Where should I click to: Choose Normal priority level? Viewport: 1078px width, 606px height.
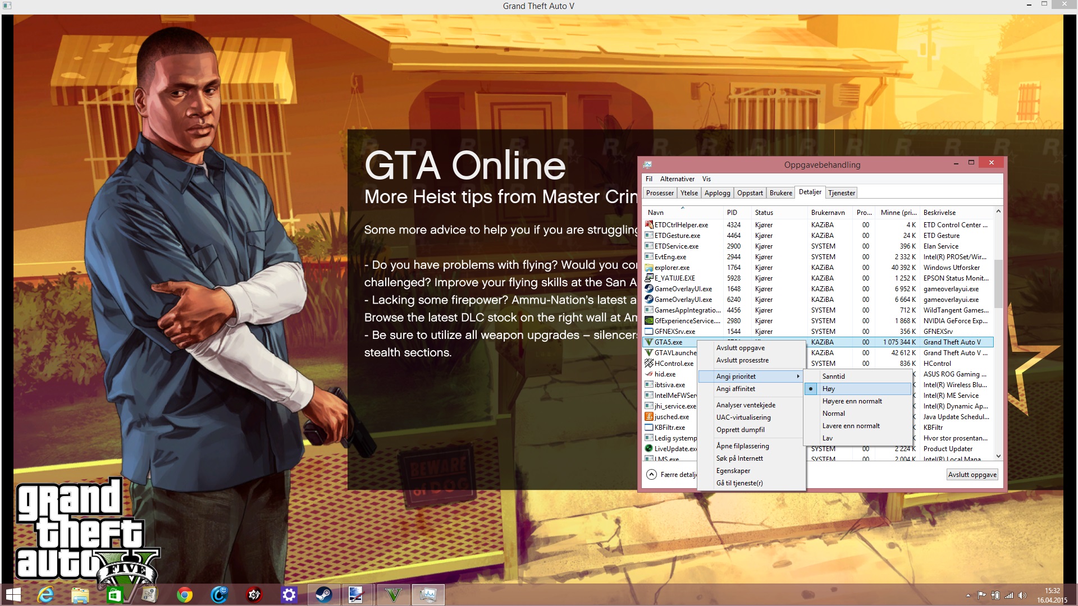tap(833, 414)
